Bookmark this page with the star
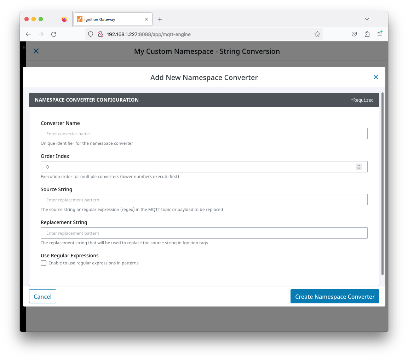 [x=317, y=34]
